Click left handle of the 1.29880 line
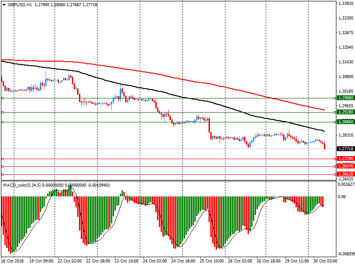 (x=2, y=98)
